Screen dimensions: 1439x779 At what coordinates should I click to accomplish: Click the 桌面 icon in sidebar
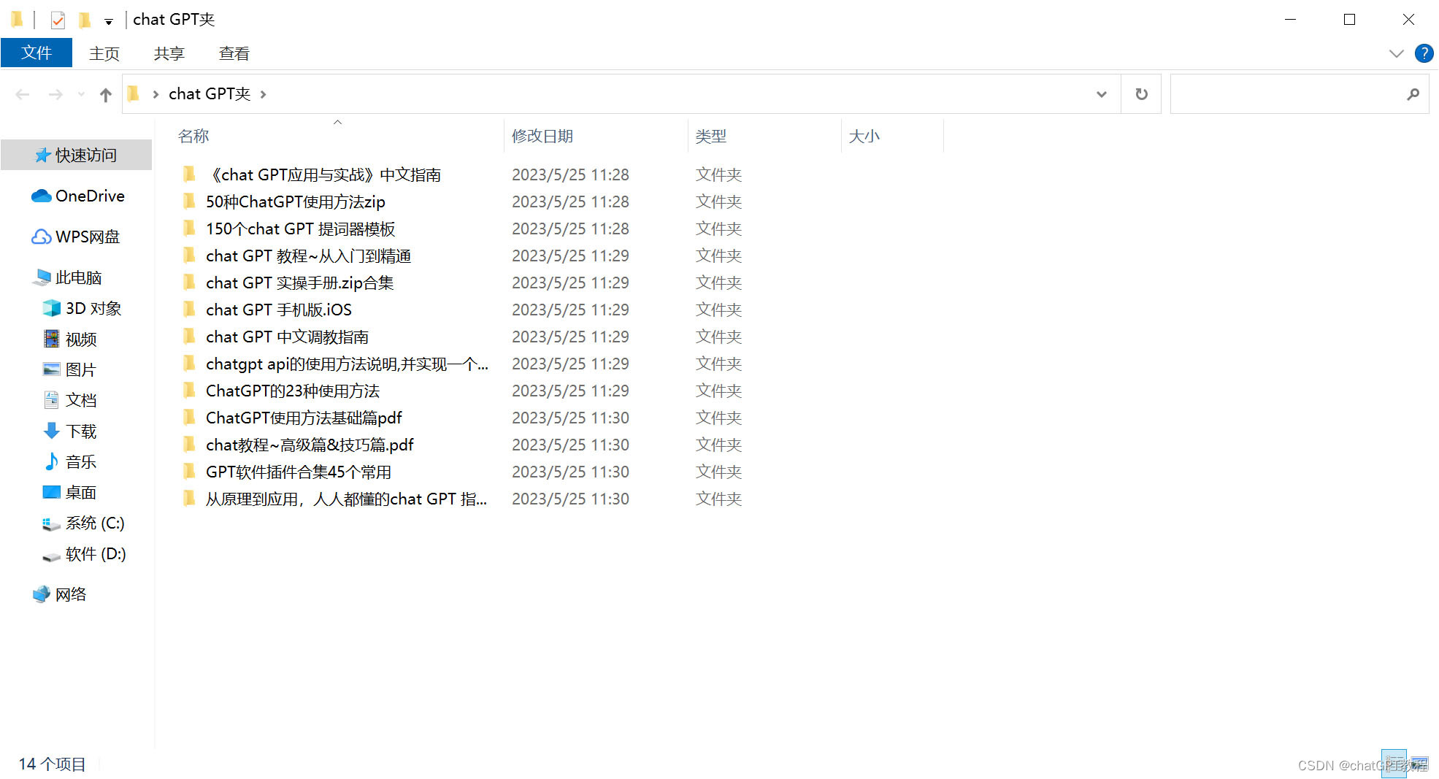click(52, 492)
